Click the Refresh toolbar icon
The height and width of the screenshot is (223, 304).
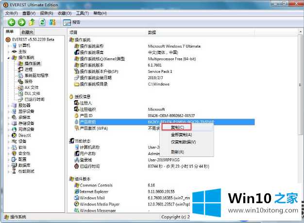(42, 22)
